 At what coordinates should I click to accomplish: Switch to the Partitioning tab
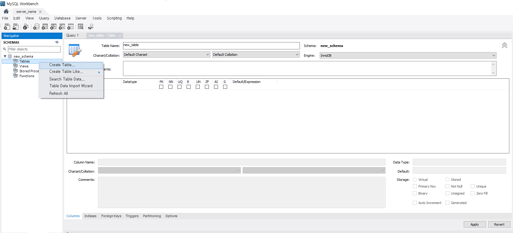(152, 216)
